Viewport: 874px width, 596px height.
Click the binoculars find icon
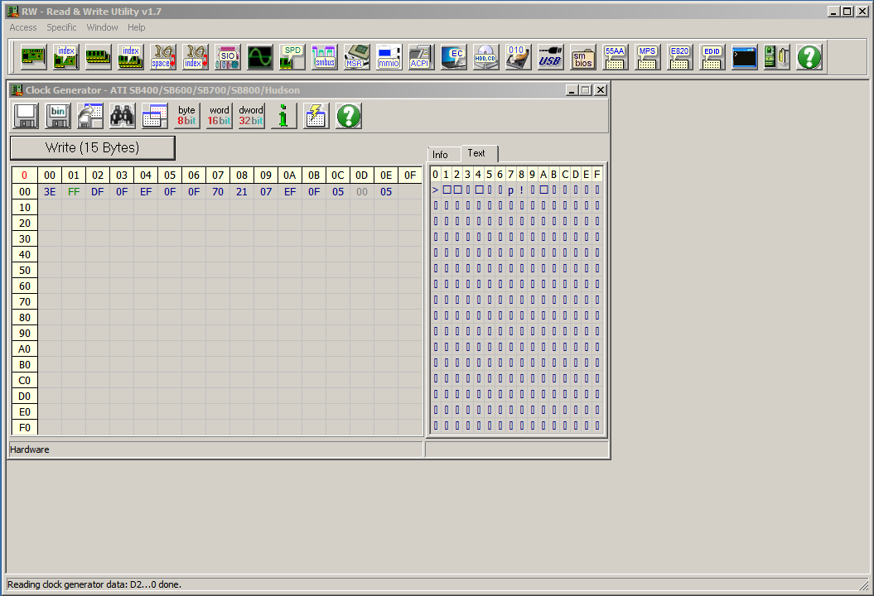click(x=122, y=116)
